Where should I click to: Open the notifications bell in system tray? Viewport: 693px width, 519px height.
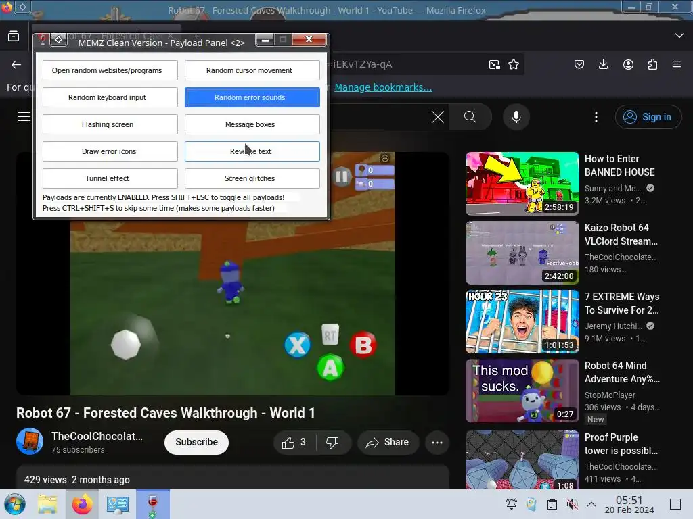click(x=512, y=504)
